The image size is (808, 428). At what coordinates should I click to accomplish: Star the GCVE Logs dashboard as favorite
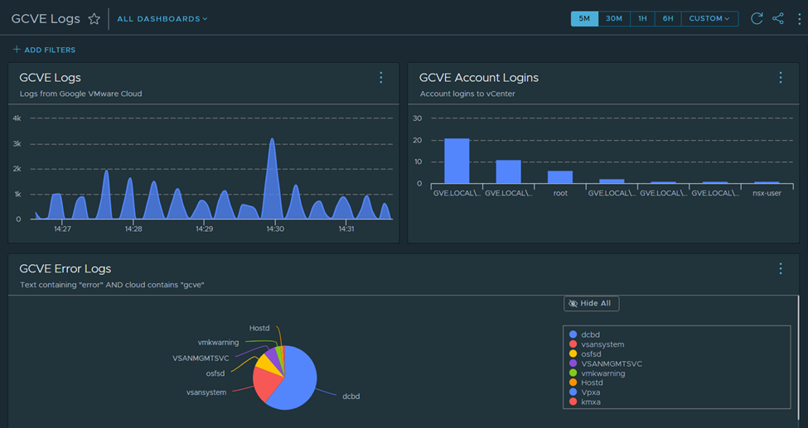click(94, 18)
